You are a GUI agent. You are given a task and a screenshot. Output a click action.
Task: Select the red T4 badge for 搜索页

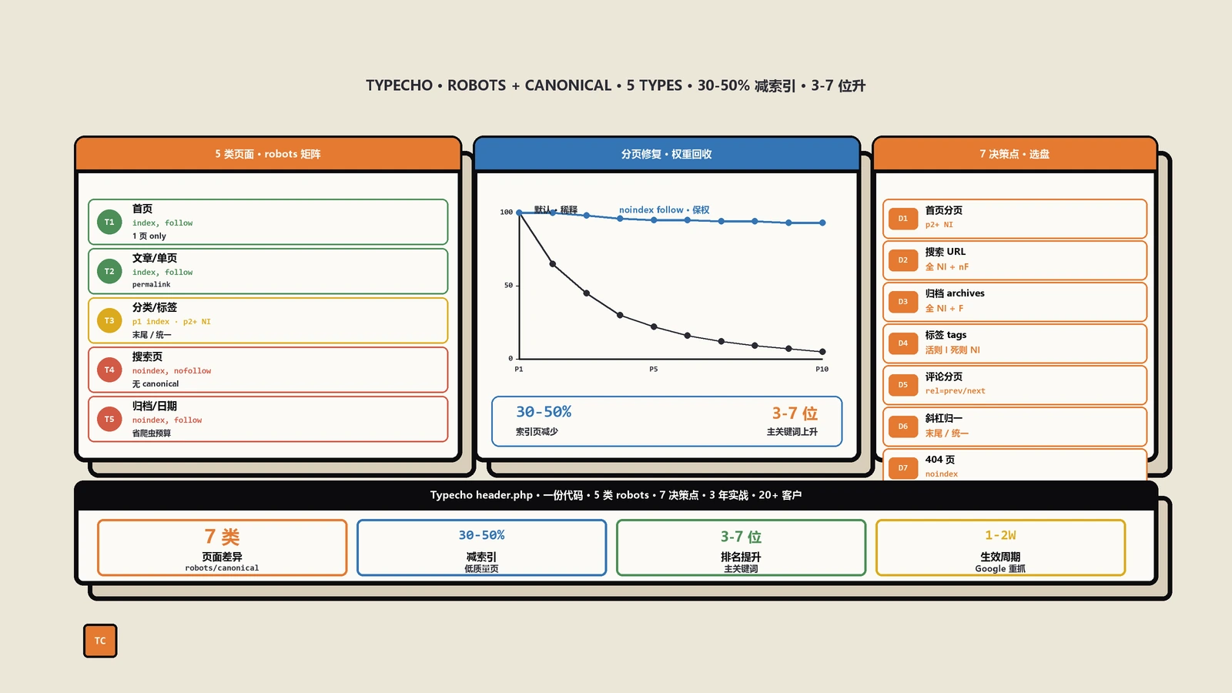coord(109,370)
